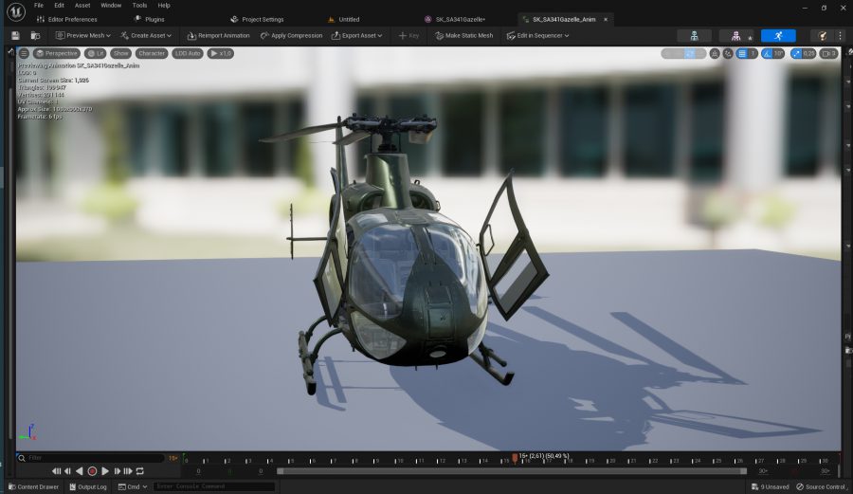Screen dimensions: 853x494
Task: Toggle animation looping icon
Action: tap(139, 471)
